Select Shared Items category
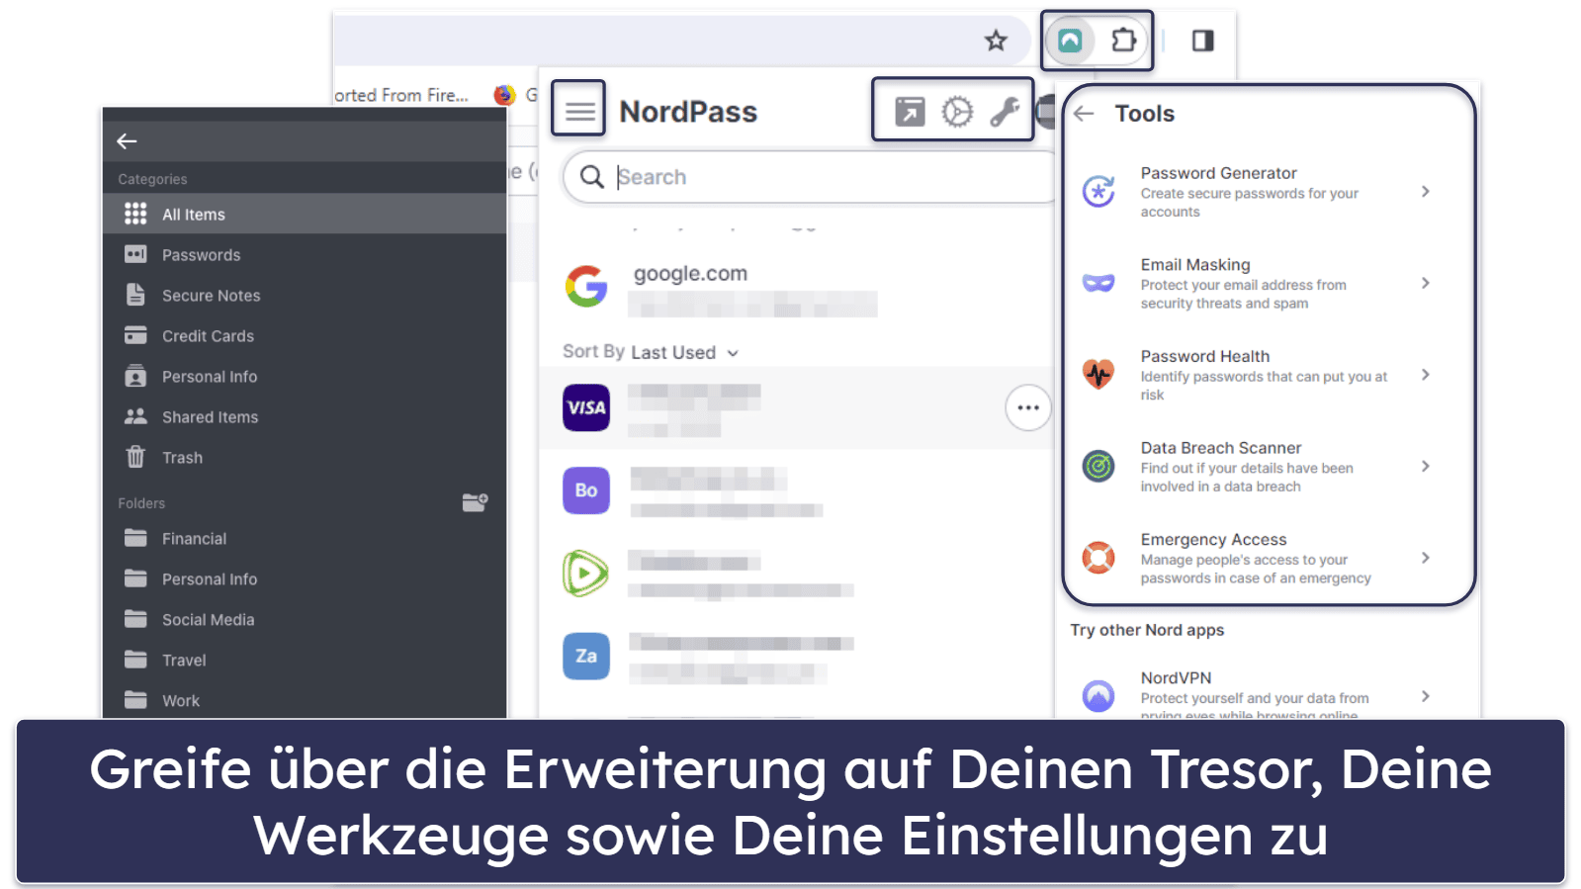Viewport: 1581px width, 889px height. pos(305,417)
